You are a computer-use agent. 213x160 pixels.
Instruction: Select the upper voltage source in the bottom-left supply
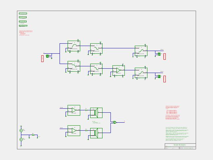pos(21,130)
